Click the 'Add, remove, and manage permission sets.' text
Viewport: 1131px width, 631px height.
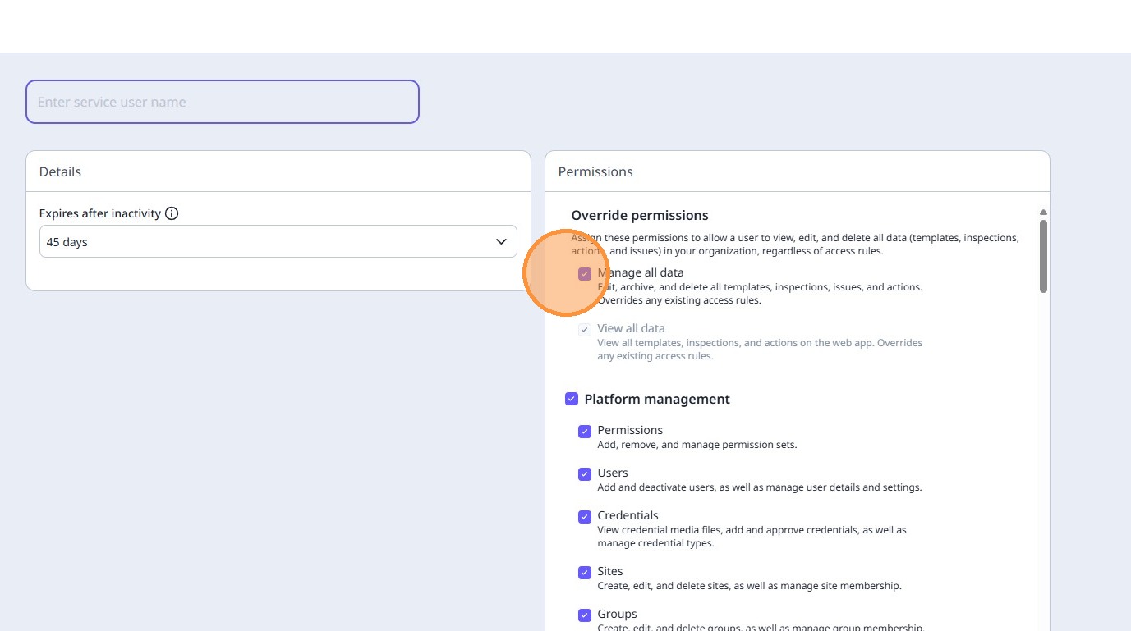click(x=697, y=445)
